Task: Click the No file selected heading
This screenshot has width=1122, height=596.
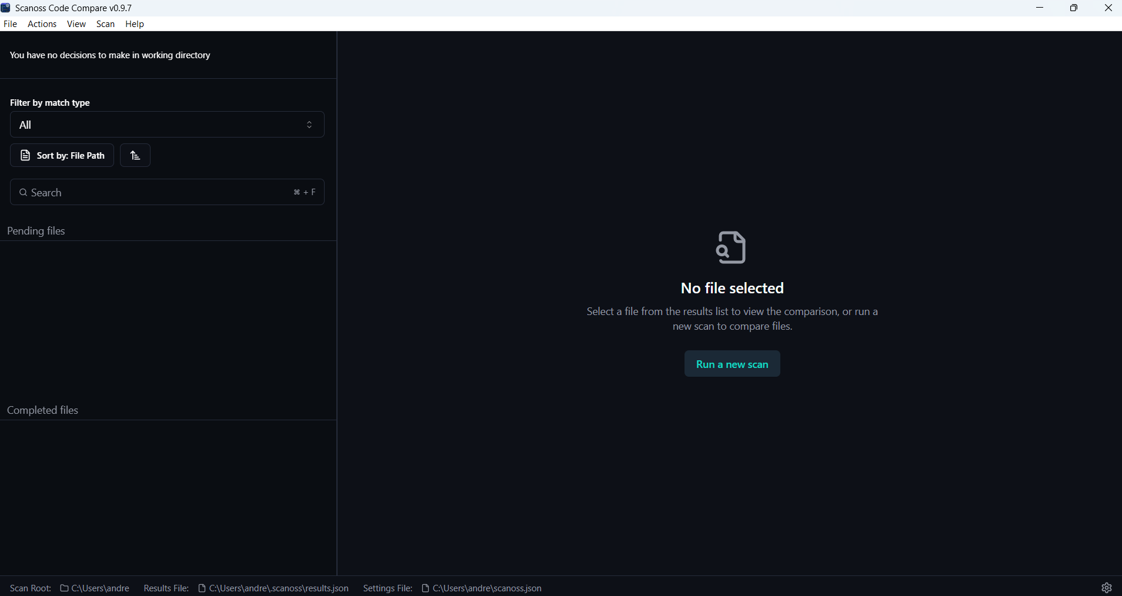Action: pos(732,288)
